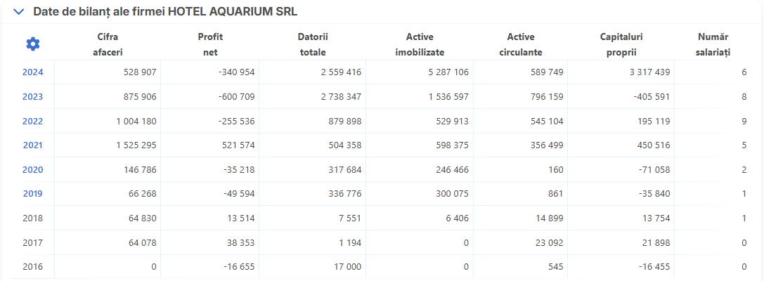Select the 2018 year row label
The width and height of the screenshot is (764, 281).
[x=32, y=218]
